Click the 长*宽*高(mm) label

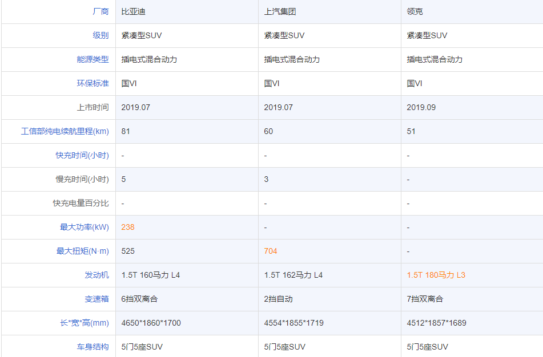84,323
